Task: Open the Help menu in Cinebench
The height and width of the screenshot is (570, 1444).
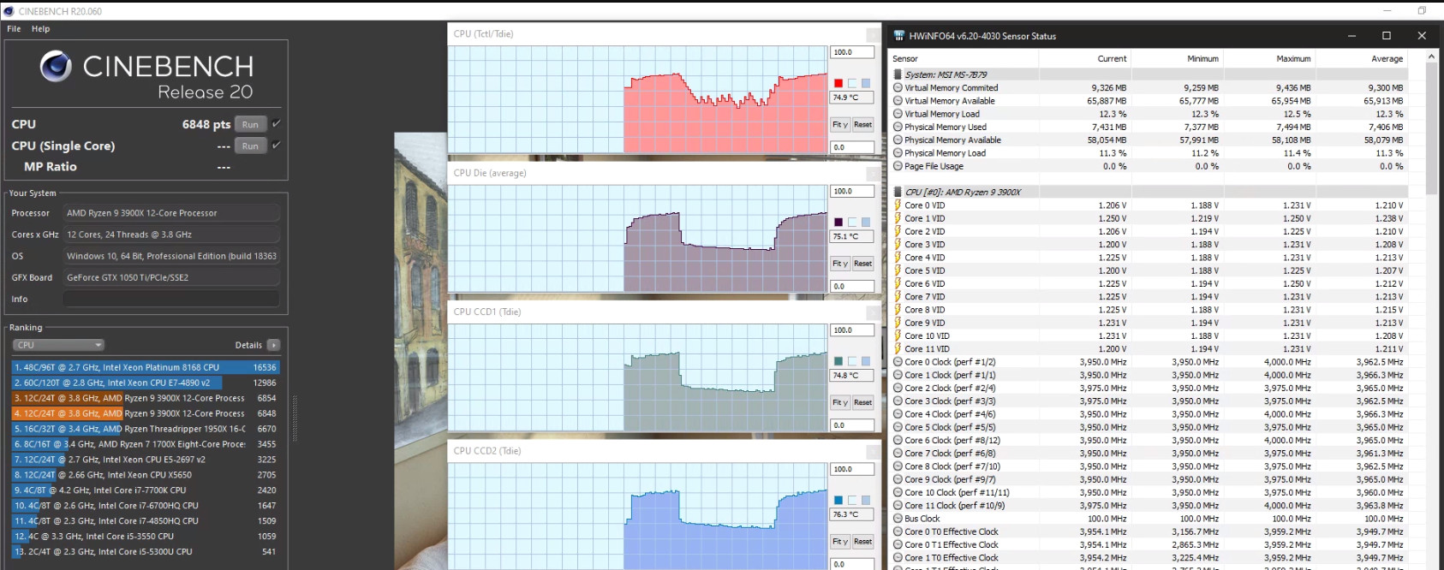Action: [x=40, y=28]
